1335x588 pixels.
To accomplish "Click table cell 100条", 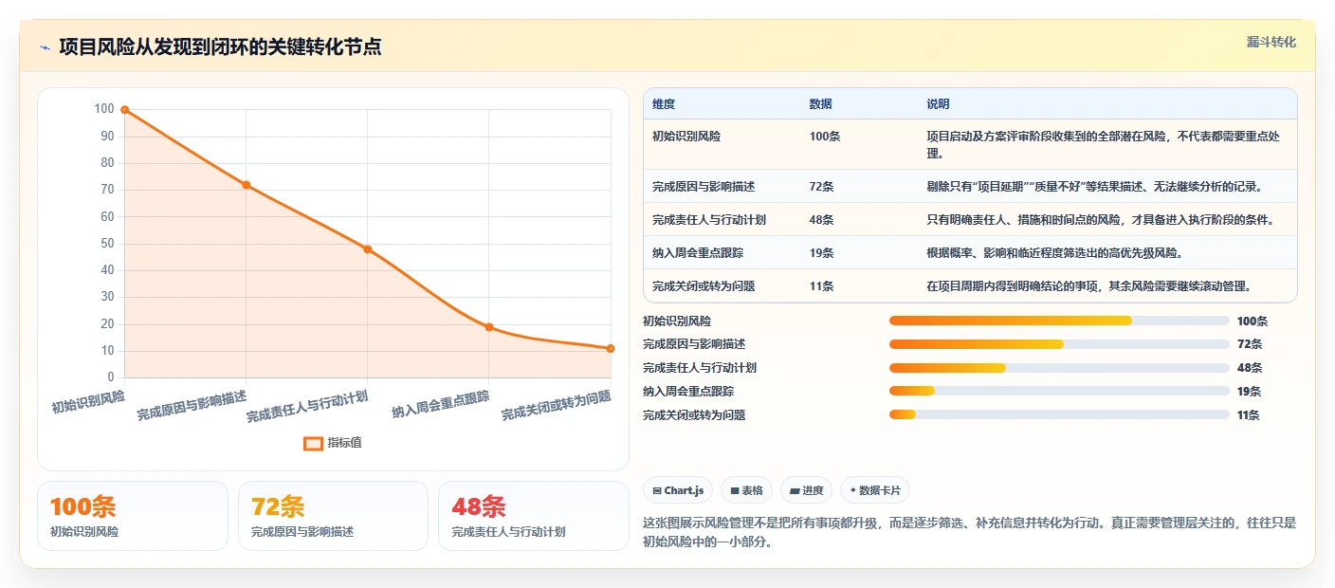I will click(x=825, y=137).
